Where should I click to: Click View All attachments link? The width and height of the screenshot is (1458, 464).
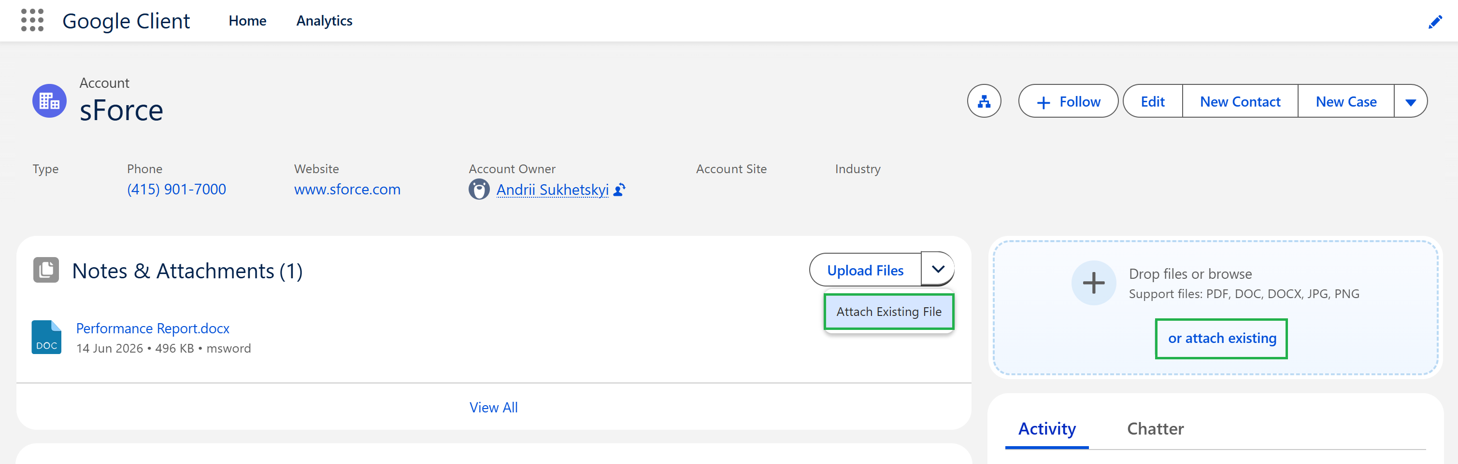pos(494,408)
